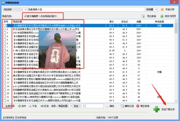The height and width of the screenshot is (121, 180).
Task: Select row 18 polo product title
Action: coord(47,86)
